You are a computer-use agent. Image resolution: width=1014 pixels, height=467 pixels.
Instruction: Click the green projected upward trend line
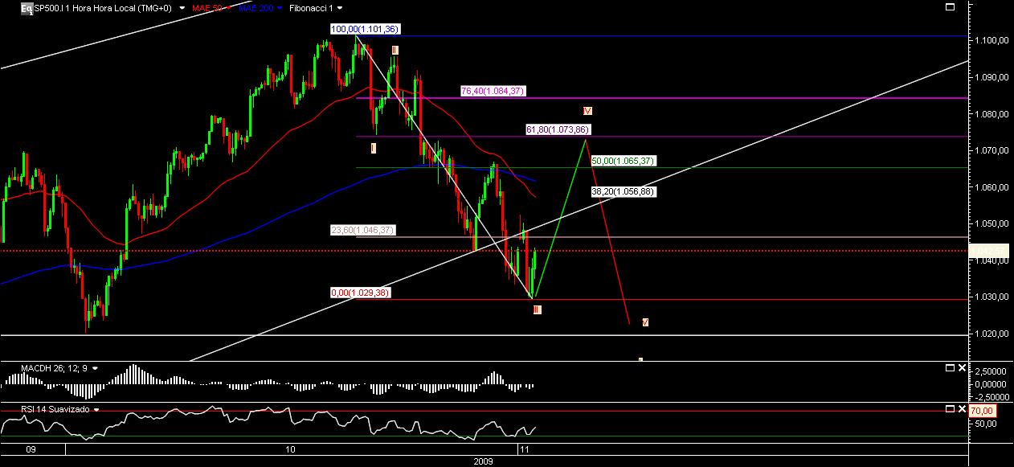tap(560, 218)
